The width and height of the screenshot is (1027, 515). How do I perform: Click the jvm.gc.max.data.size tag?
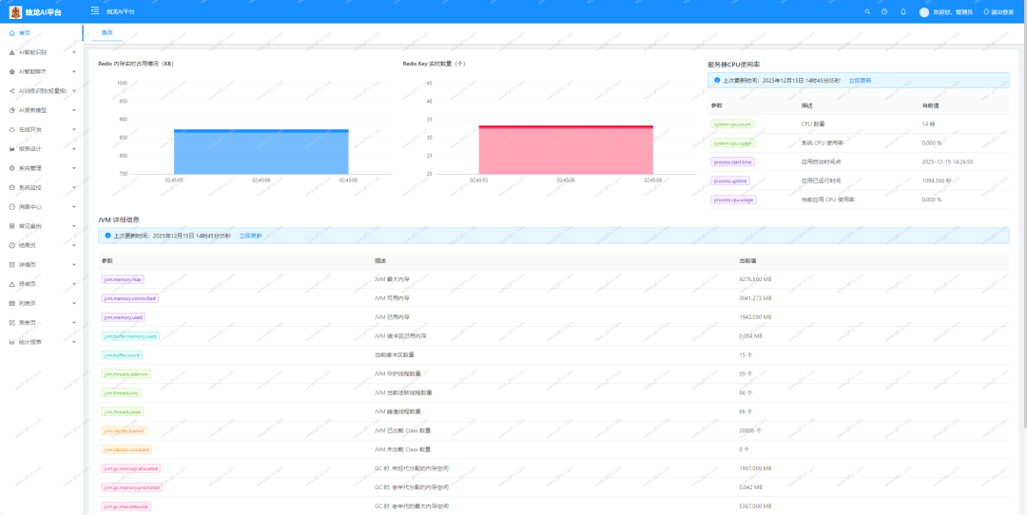coord(127,506)
